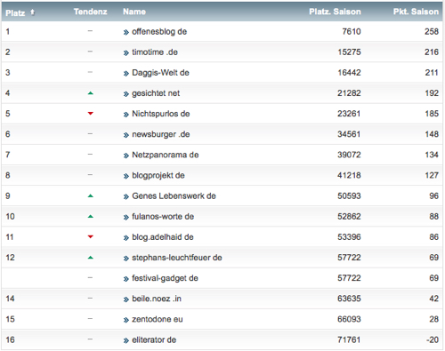Click the neutral dash for timotime .de
Image resolution: width=445 pixels, height=351 pixels.
[x=90, y=52]
